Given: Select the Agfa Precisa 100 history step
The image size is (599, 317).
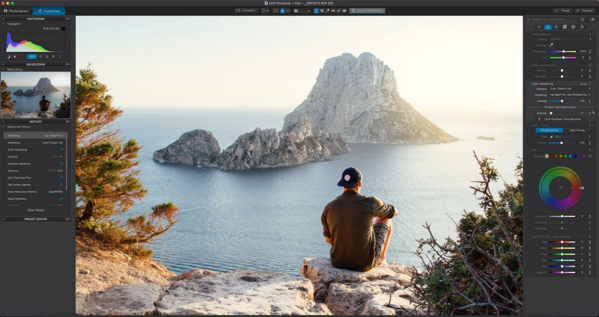Looking at the screenshot, I should (35, 143).
